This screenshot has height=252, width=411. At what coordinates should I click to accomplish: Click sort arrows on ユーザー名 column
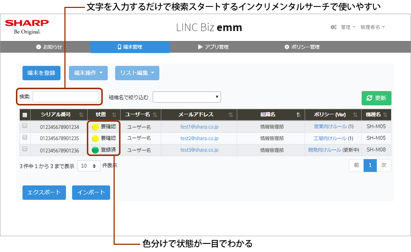pyautogui.click(x=155, y=114)
